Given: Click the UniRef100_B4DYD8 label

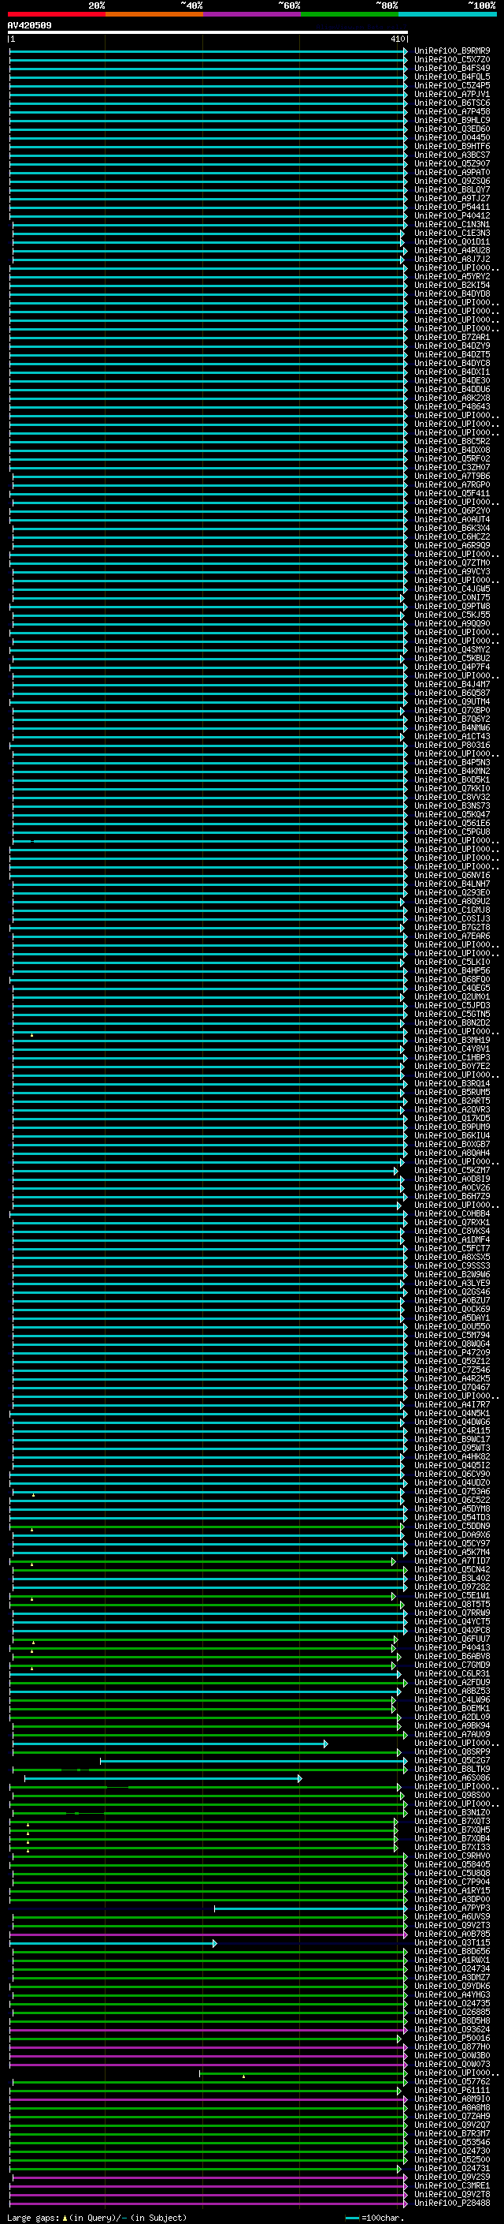Looking at the screenshot, I should pos(451,293).
